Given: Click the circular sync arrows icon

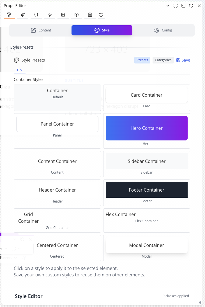Looking at the screenshot, I should pos(101,15).
